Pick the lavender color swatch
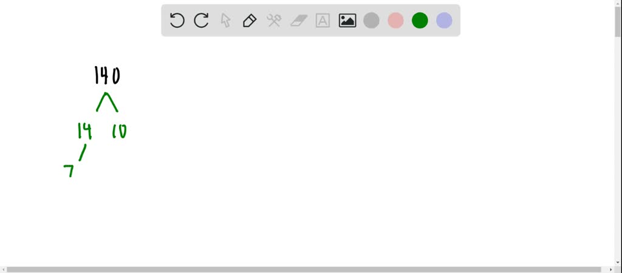The image size is (622, 273). [x=444, y=20]
